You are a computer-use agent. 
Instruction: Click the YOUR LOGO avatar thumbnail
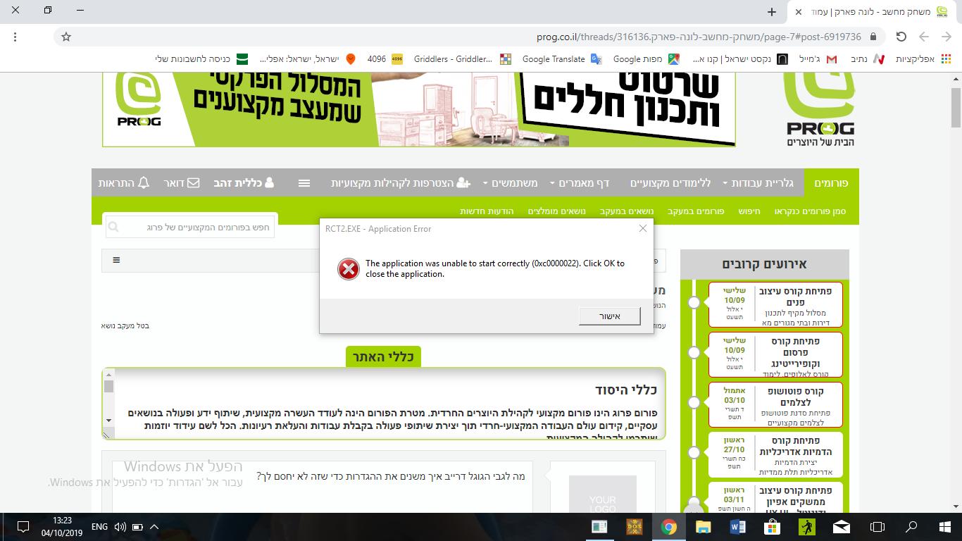tap(603, 495)
